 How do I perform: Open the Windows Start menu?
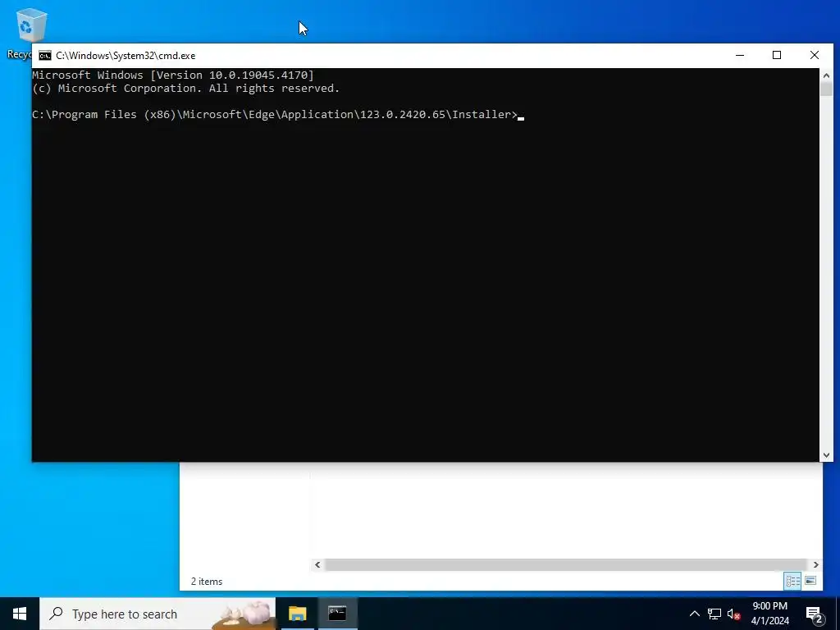pos(20,614)
